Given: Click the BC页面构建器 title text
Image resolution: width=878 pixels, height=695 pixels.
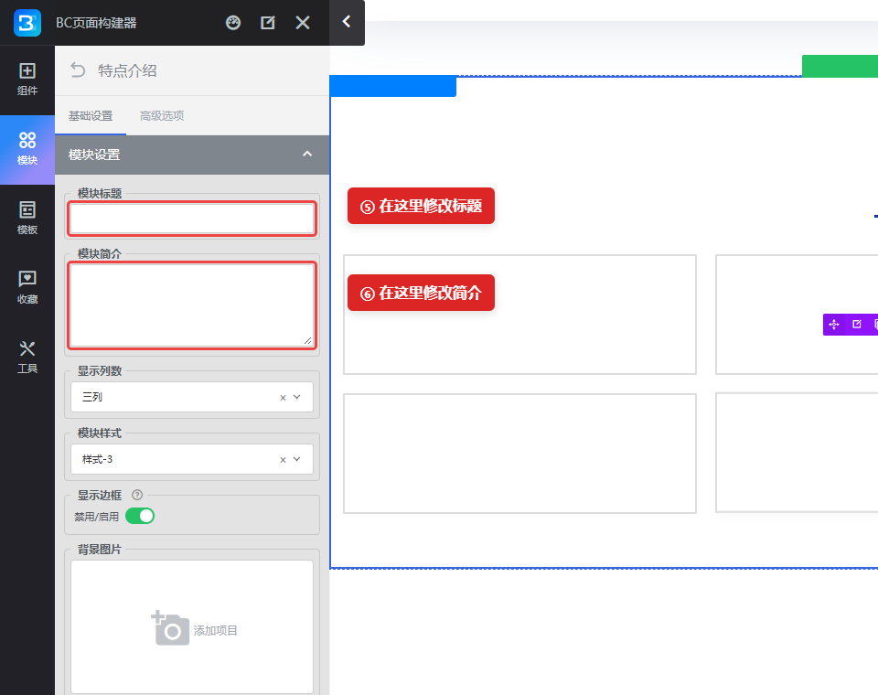Looking at the screenshot, I should point(96,23).
